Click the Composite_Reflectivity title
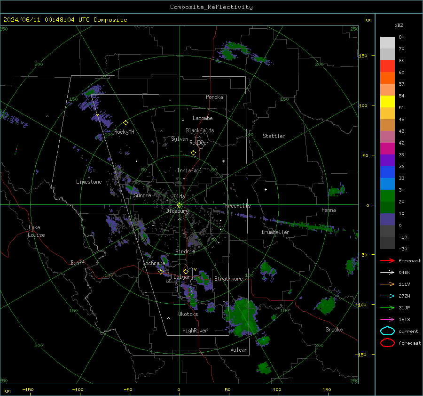 211,7
